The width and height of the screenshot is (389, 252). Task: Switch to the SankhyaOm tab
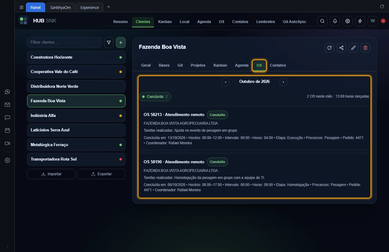click(x=61, y=7)
